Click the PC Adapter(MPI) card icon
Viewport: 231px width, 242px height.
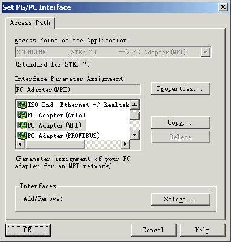coord(22,125)
